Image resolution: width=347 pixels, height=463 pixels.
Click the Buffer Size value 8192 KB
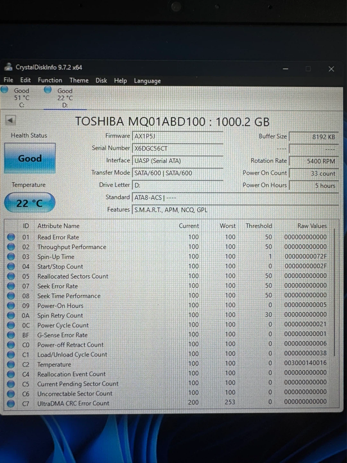(x=314, y=137)
